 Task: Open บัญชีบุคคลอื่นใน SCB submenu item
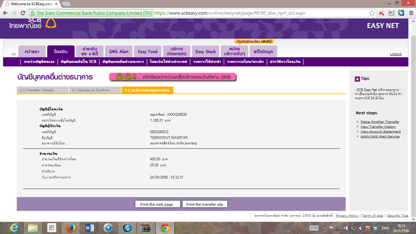79,62
